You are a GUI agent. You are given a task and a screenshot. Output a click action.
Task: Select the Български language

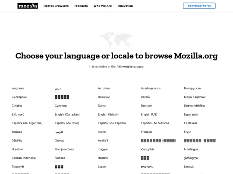tap(19, 97)
